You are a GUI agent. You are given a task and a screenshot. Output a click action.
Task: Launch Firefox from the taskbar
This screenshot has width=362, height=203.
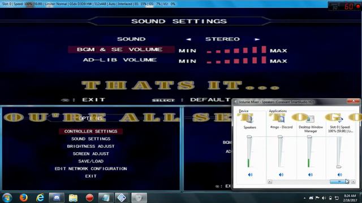23,198
